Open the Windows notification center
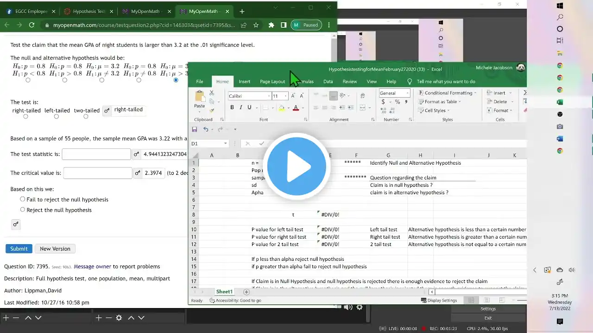 click(560, 321)
